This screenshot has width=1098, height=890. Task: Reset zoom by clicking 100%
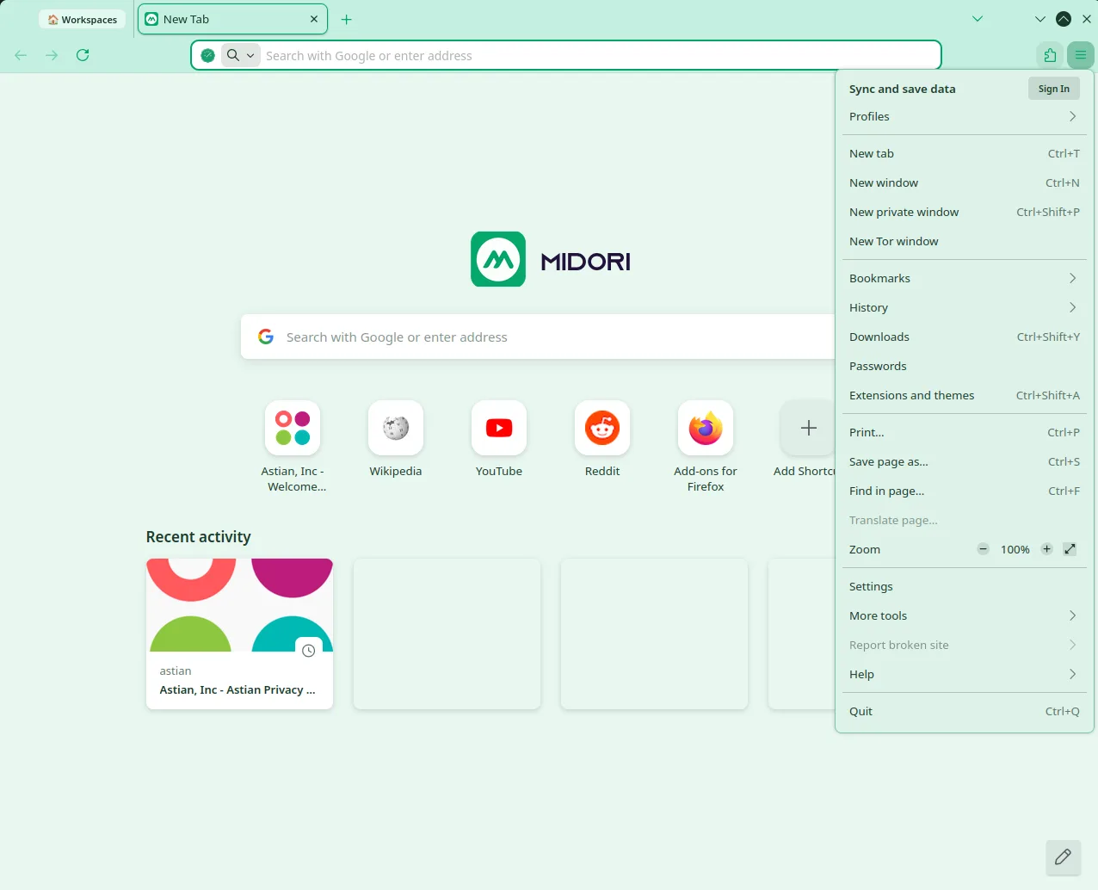1015,549
